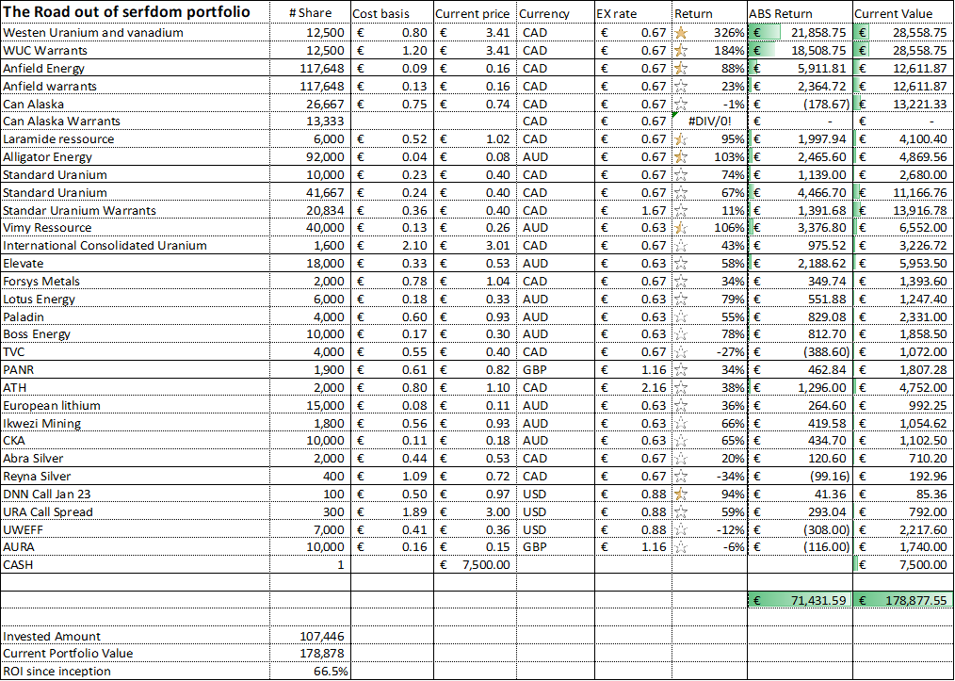Select the share count 92,000 cell
Image resolution: width=955 pixels, height=681 pixels.
[310, 157]
